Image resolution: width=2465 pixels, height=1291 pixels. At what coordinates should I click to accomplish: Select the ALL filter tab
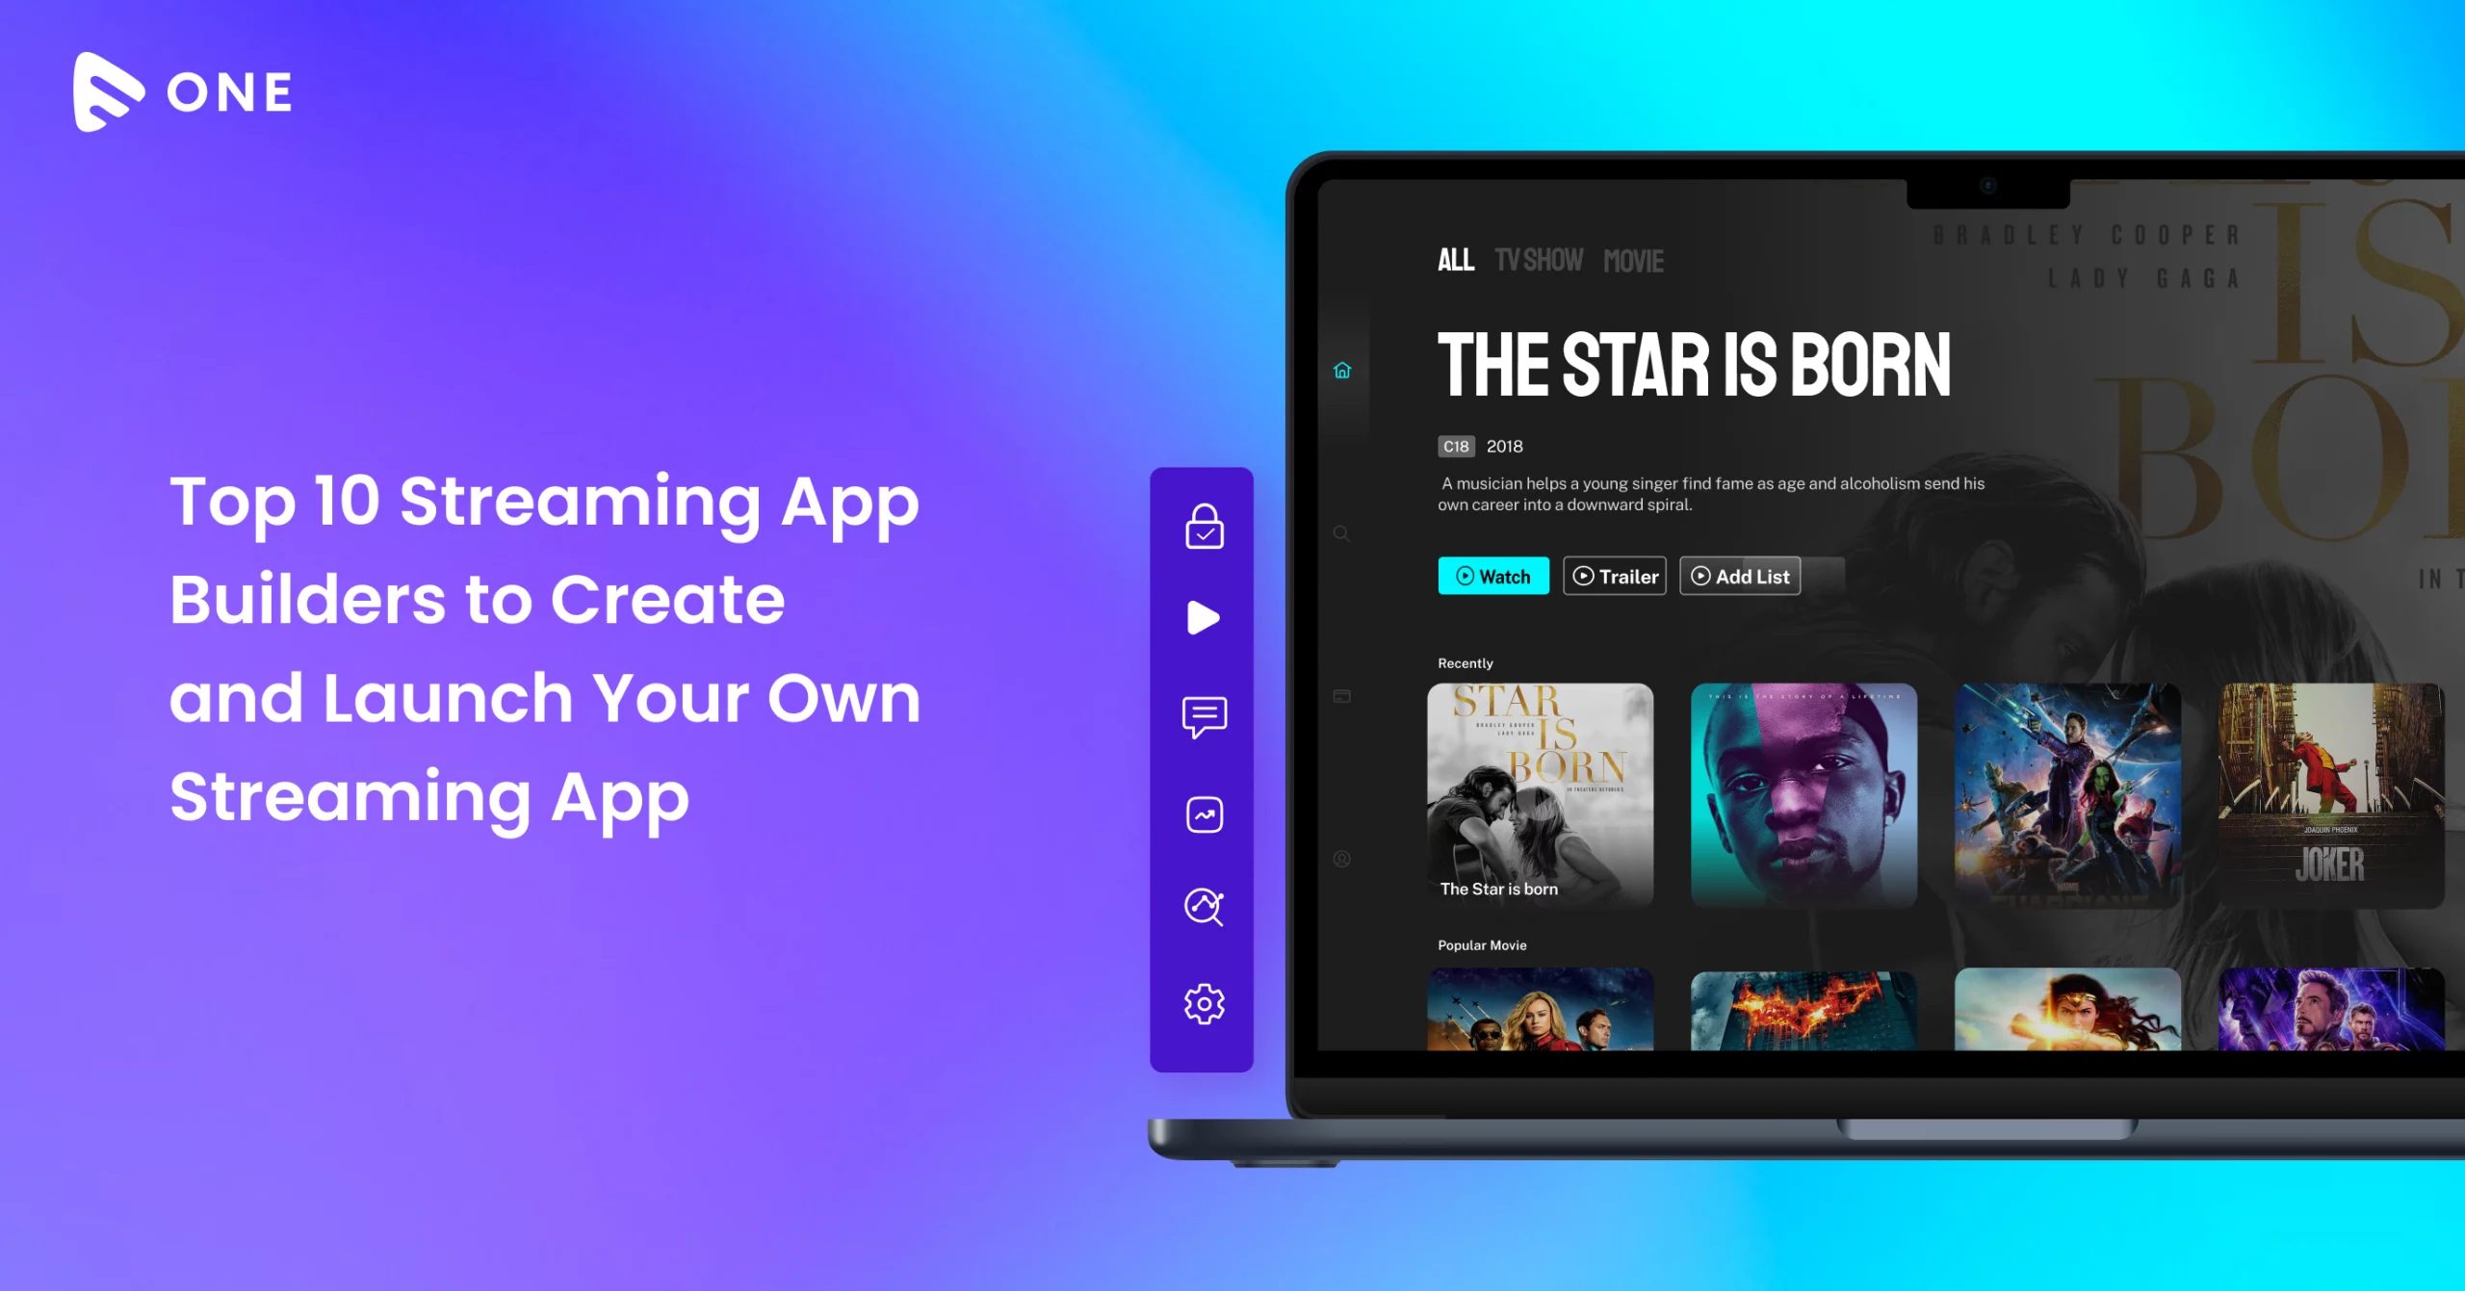pyautogui.click(x=1451, y=261)
